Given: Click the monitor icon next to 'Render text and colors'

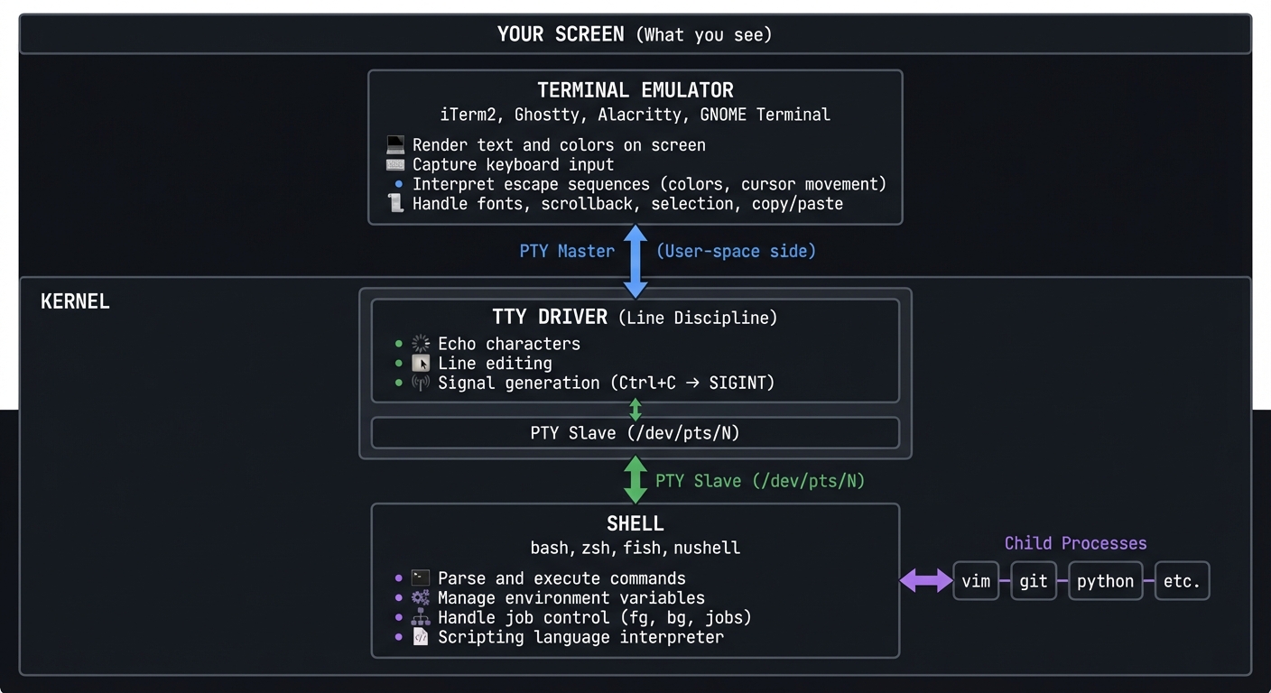Looking at the screenshot, I should pyautogui.click(x=394, y=143).
